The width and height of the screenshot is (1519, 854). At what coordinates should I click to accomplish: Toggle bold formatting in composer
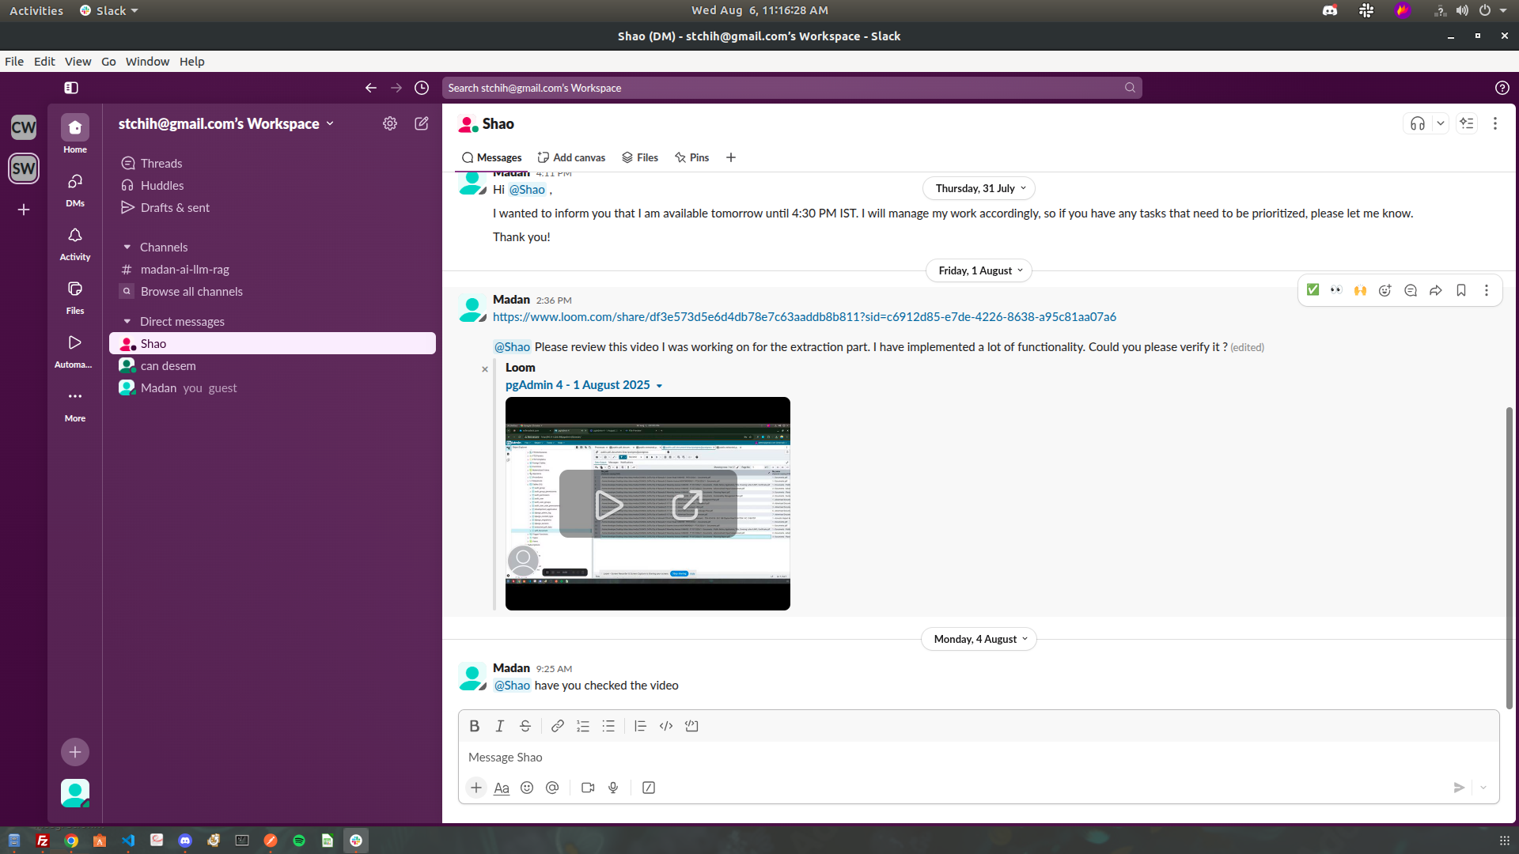pos(475,726)
